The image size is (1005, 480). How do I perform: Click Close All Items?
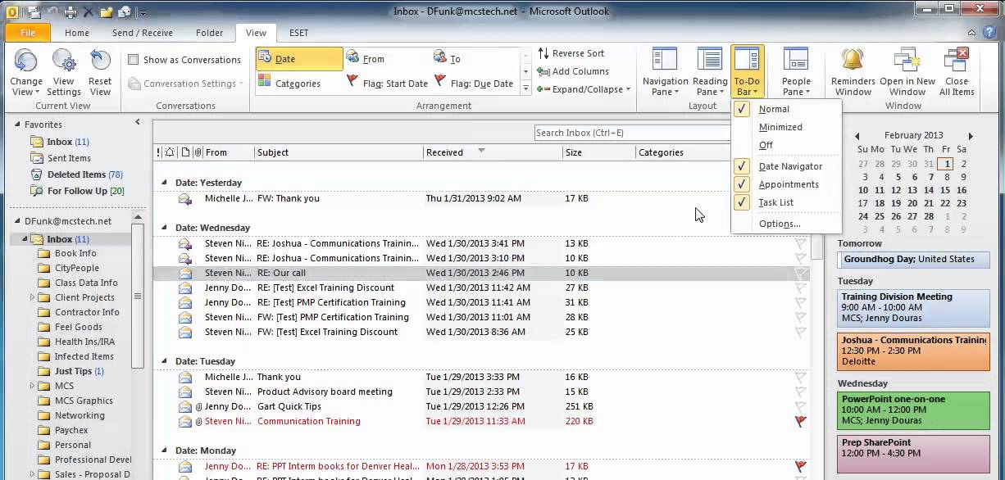click(x=957, y=72)
